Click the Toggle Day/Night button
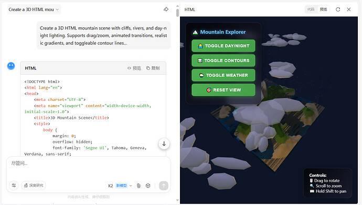Screen dimensions: 362x205 [x=223, y=46]
